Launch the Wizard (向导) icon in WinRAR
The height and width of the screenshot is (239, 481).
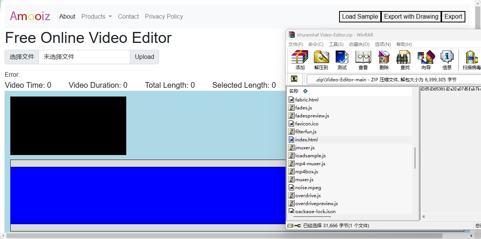click(426, 60)
